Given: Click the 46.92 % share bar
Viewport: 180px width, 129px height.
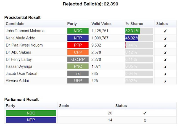Looking at the screenshot, I should tap(139, 38).
